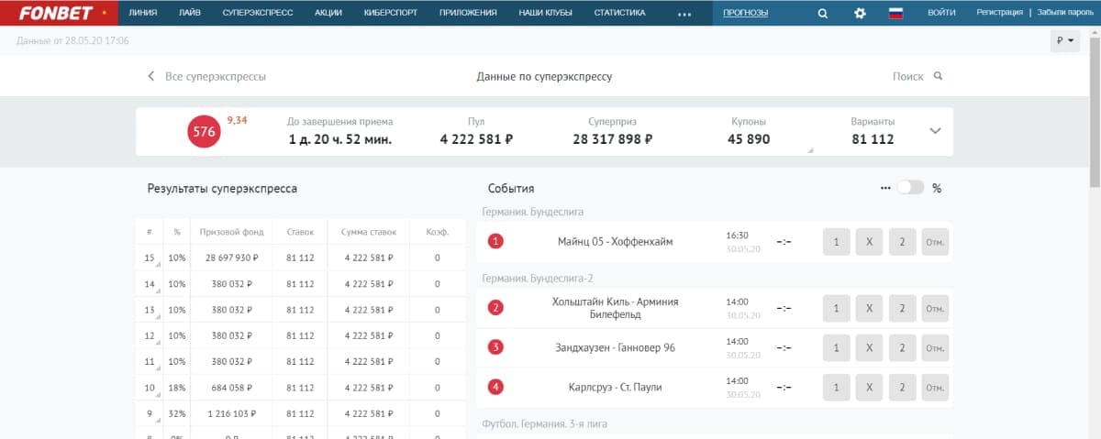
Task: Click Все суперэкспрессы link
Action: pyautogui.click(x=216, y=77)
